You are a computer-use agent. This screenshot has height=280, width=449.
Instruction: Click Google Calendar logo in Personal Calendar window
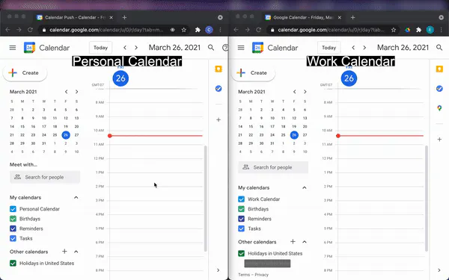click(x=29, y=48)
